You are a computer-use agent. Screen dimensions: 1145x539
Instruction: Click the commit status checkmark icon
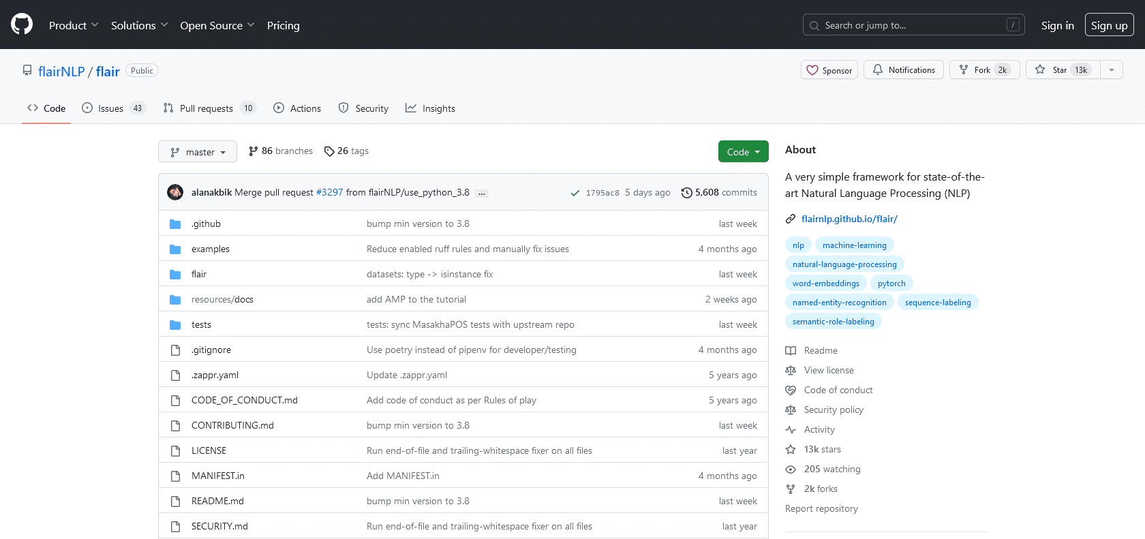click(575, 193)
